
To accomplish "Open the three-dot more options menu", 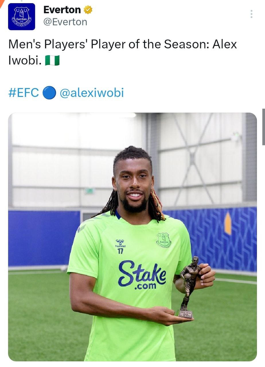I will [251, 14].
